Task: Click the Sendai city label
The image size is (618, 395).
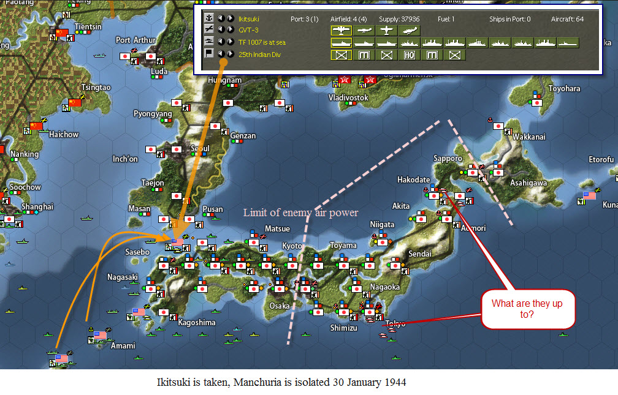Action: pyautogui.click(x=420, y=254)
